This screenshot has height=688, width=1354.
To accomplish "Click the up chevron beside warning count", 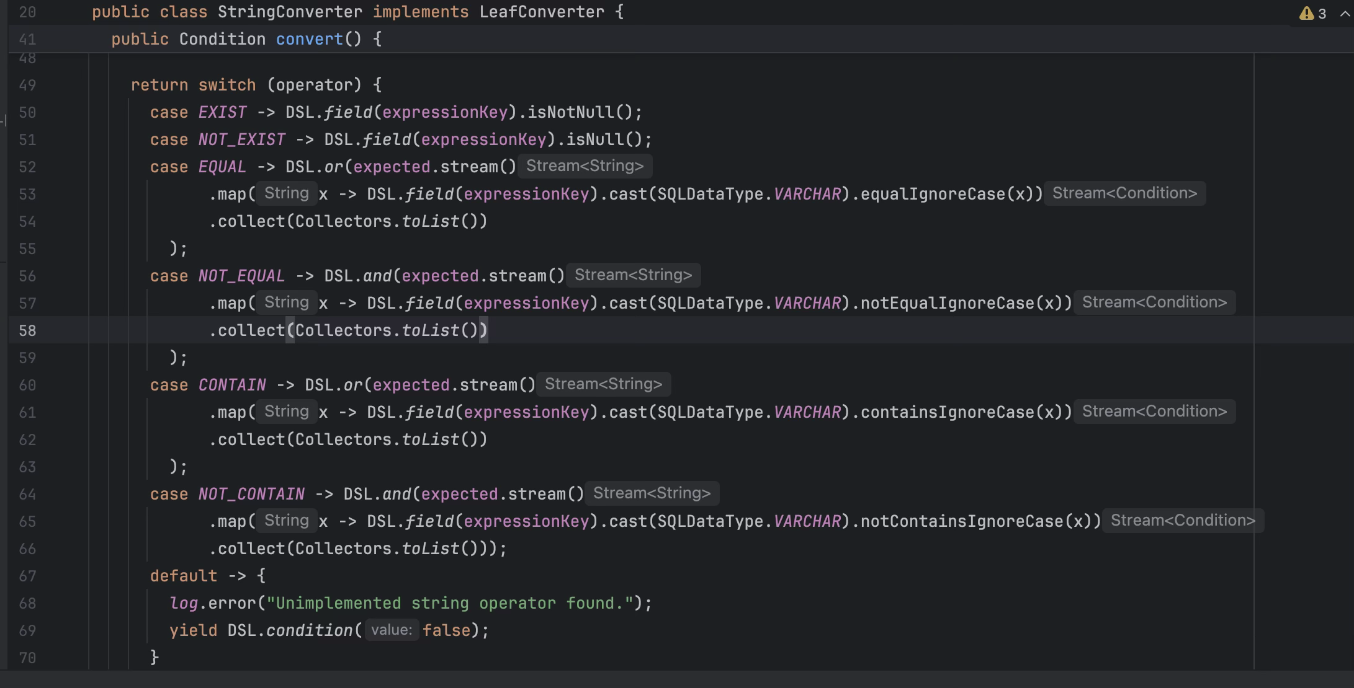I will (1344, 14).
